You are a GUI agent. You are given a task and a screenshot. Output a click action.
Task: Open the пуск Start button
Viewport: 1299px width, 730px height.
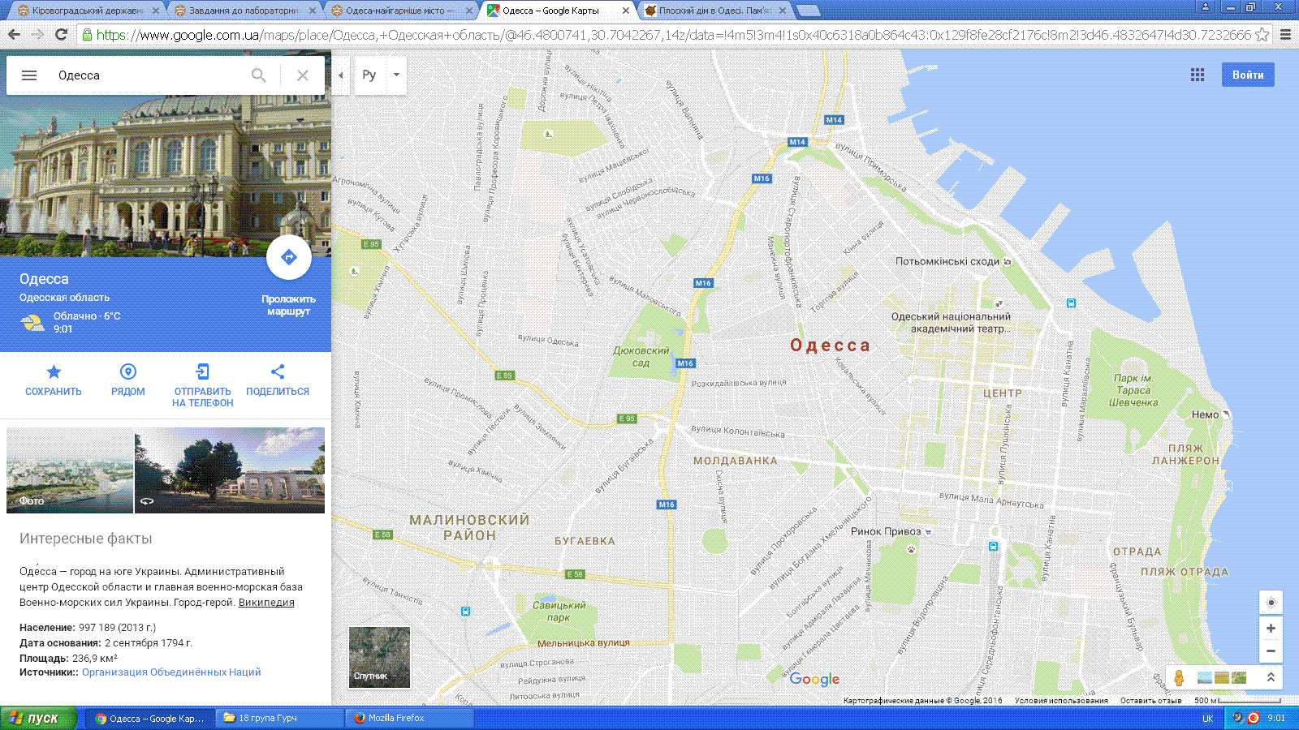coord(38,718)
